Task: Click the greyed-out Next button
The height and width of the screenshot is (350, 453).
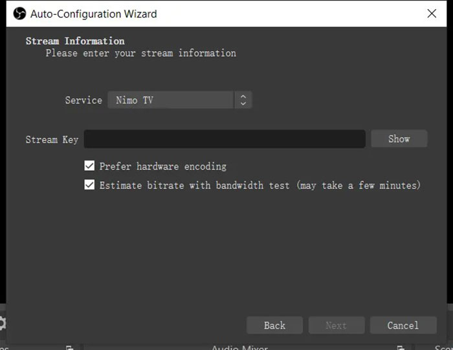Action: (x=336, y=325)
